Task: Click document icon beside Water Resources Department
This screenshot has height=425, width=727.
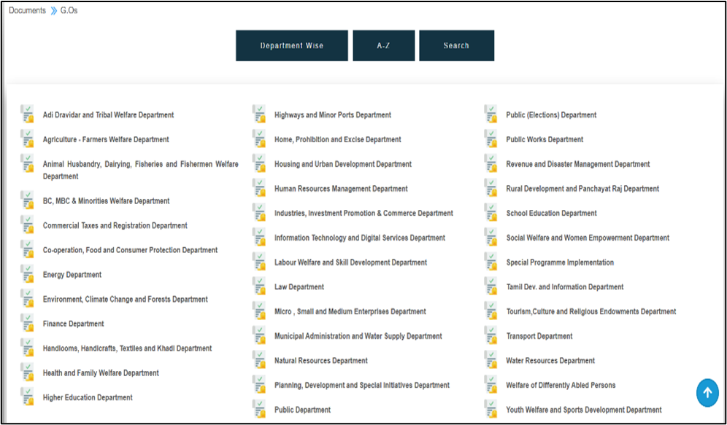Action: click(x=491, y=359)
